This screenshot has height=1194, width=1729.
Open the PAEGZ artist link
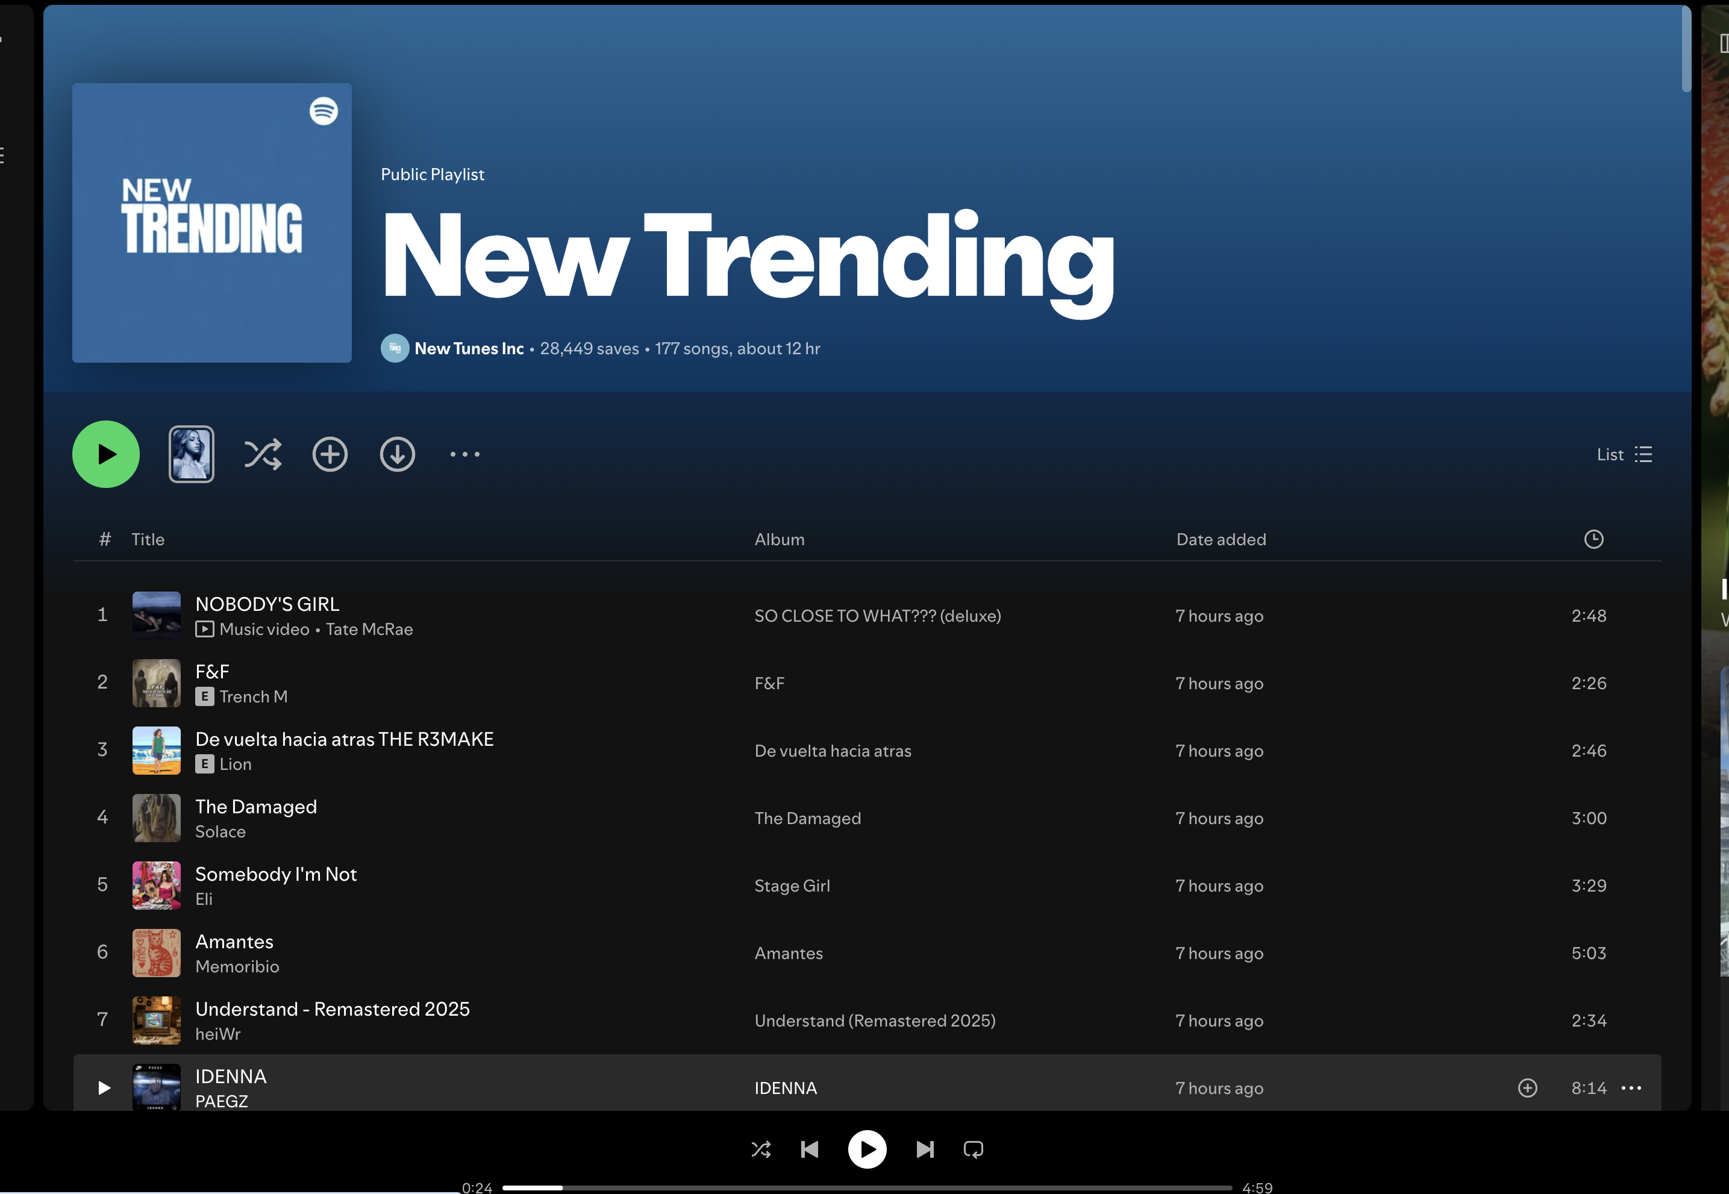tap(222, 1101)
